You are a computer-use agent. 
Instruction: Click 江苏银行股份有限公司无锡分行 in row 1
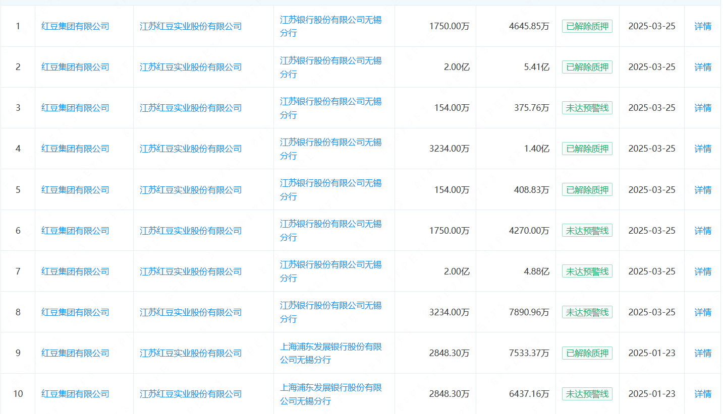[x=331, y=26]
